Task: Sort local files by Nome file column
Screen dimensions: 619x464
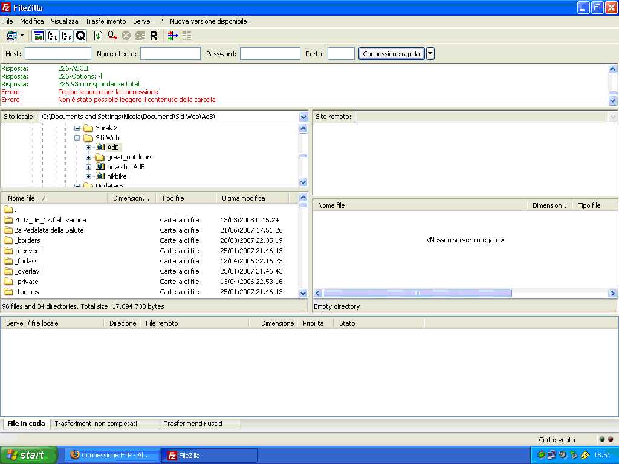Action: point(54,198)
